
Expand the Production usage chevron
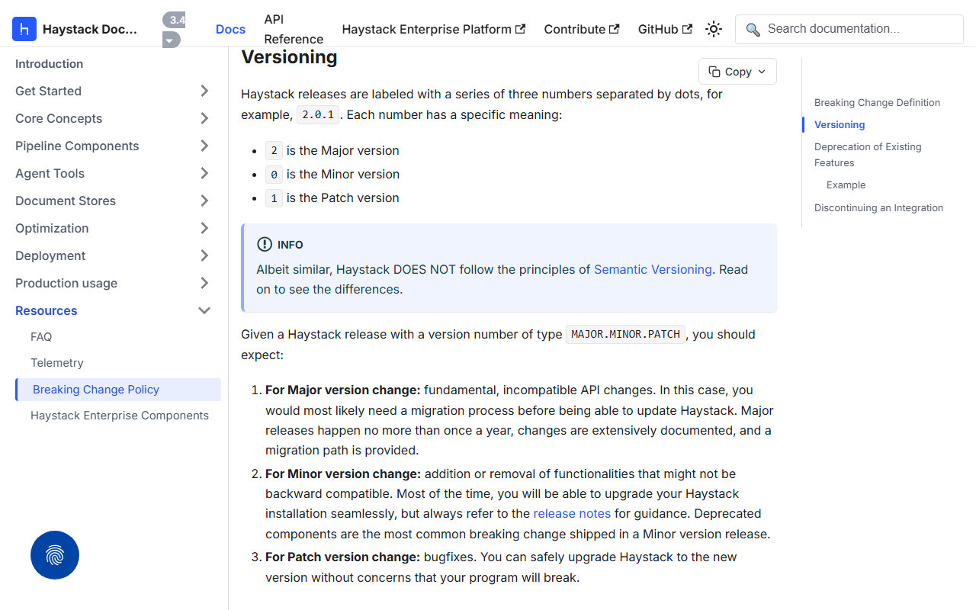(x=204, y=283)
